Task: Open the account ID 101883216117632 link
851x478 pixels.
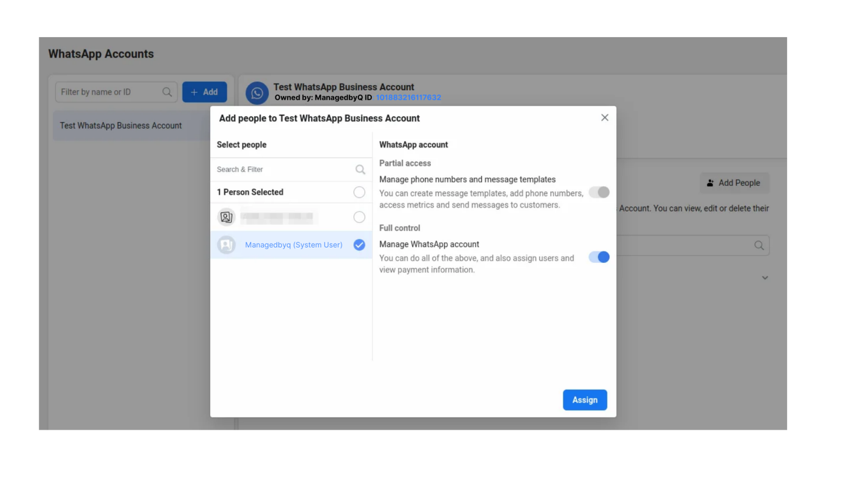Action: point(408,97)
